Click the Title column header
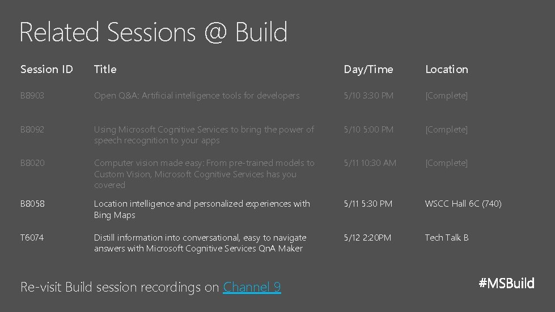The width and height of the screenshot is (555, 312). pos(105,70)
